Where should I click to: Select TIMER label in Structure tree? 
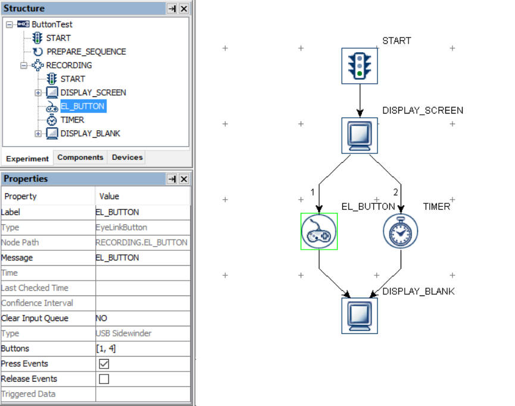(x=72, y=120)
